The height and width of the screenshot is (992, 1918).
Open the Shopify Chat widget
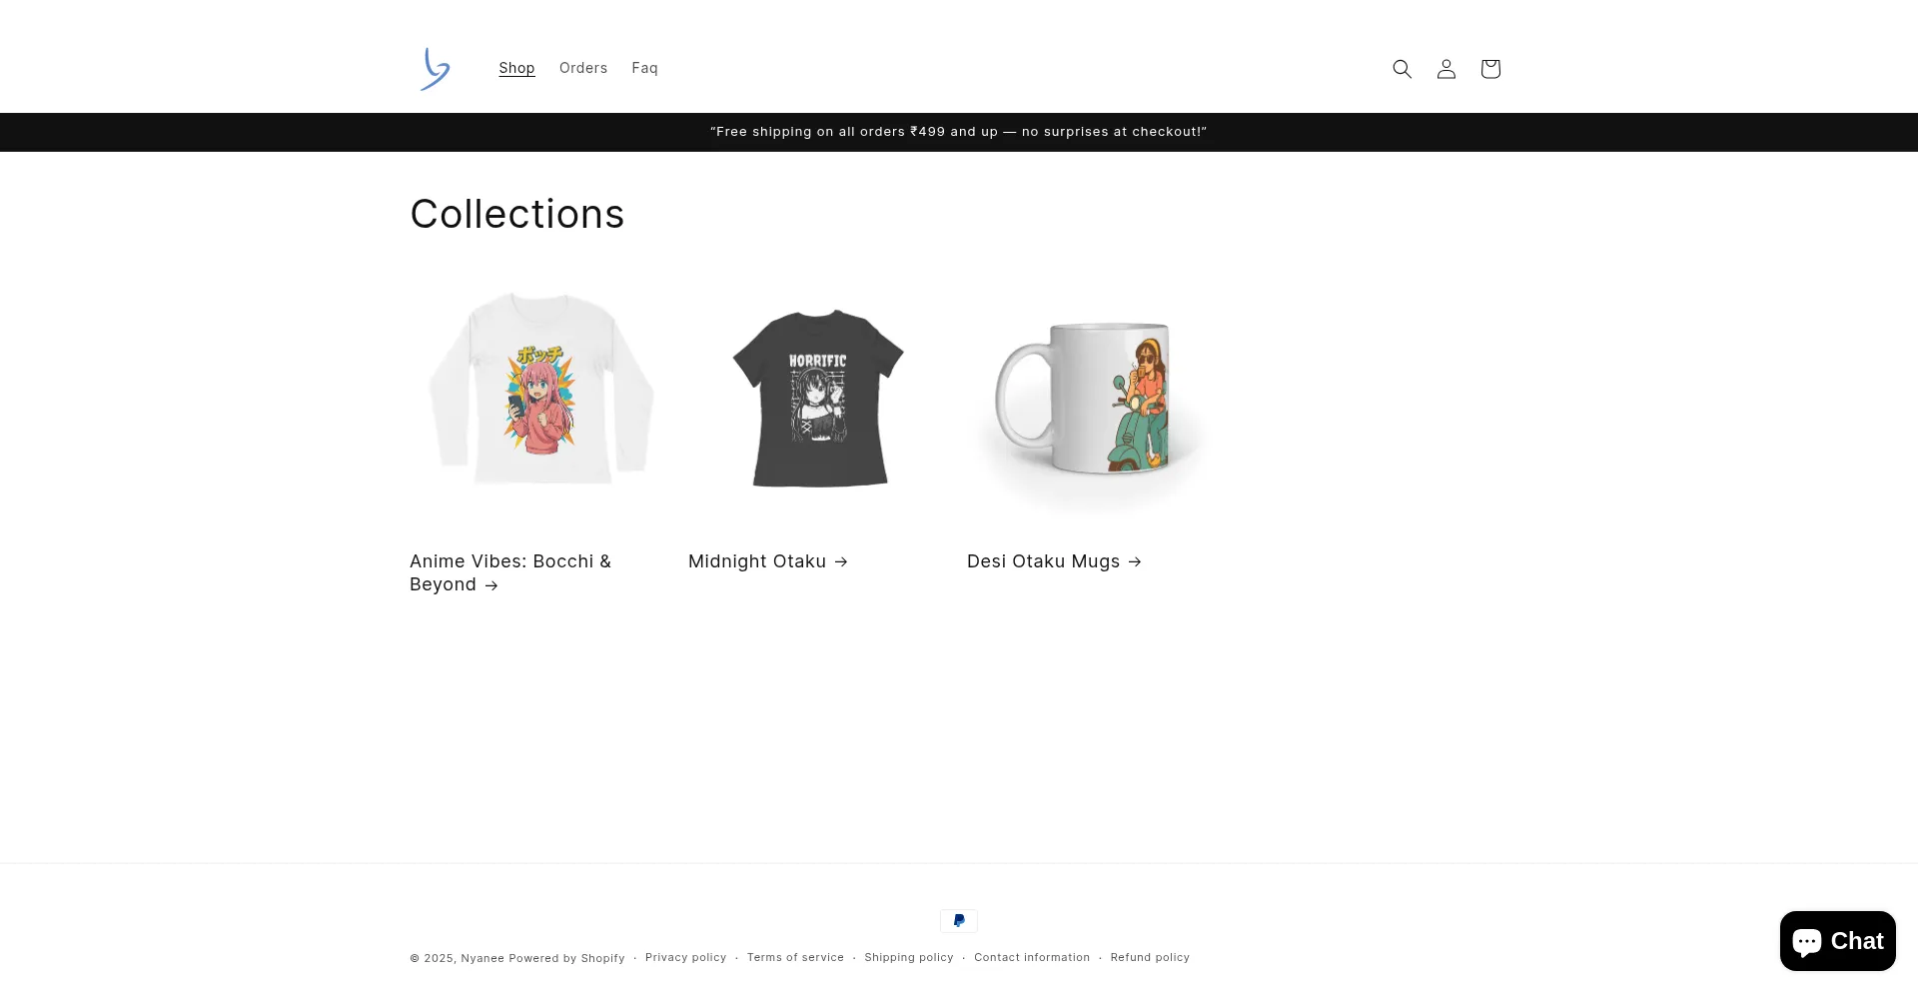tap(1836, 941)
